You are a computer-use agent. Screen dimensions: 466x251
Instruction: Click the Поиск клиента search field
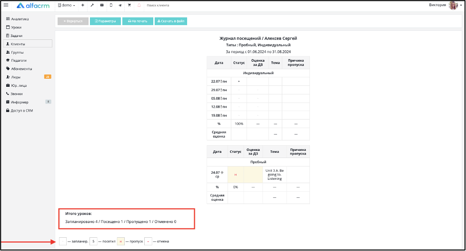tap(158, 5)
